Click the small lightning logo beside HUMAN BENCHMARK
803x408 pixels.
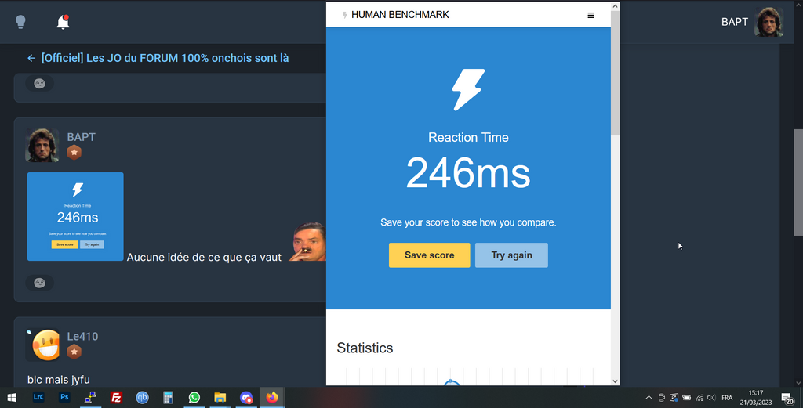345,16
